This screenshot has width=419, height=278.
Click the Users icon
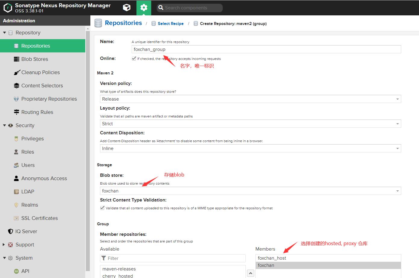point(16,165)
